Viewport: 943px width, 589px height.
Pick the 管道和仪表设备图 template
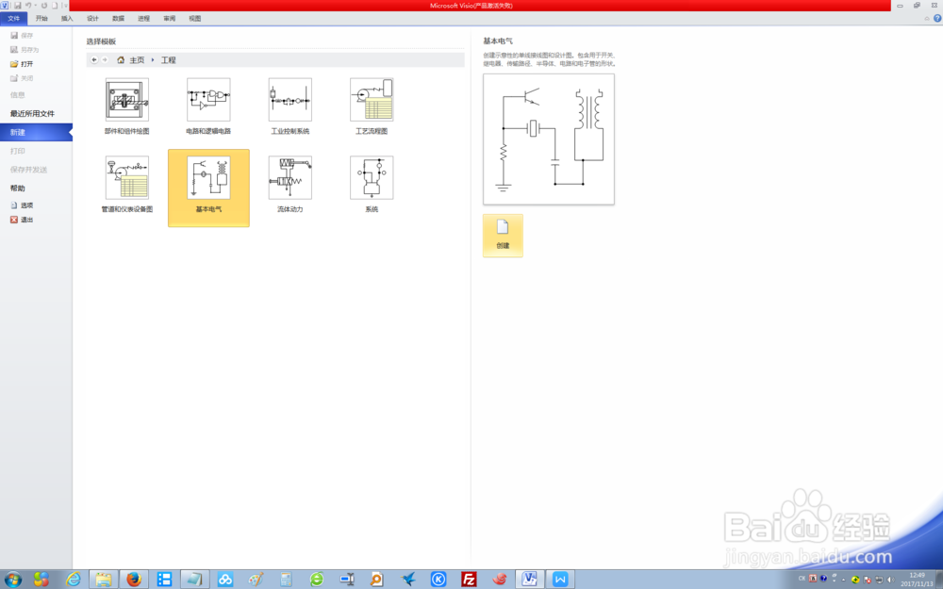click(x=127, y=184)
